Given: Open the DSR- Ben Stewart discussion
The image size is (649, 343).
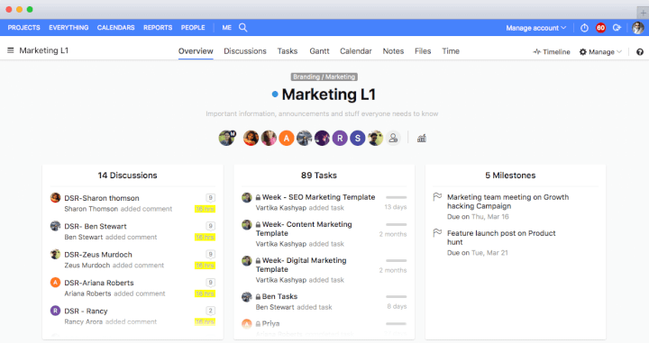Looking at the screenshot, I should (x=96, y=226).
